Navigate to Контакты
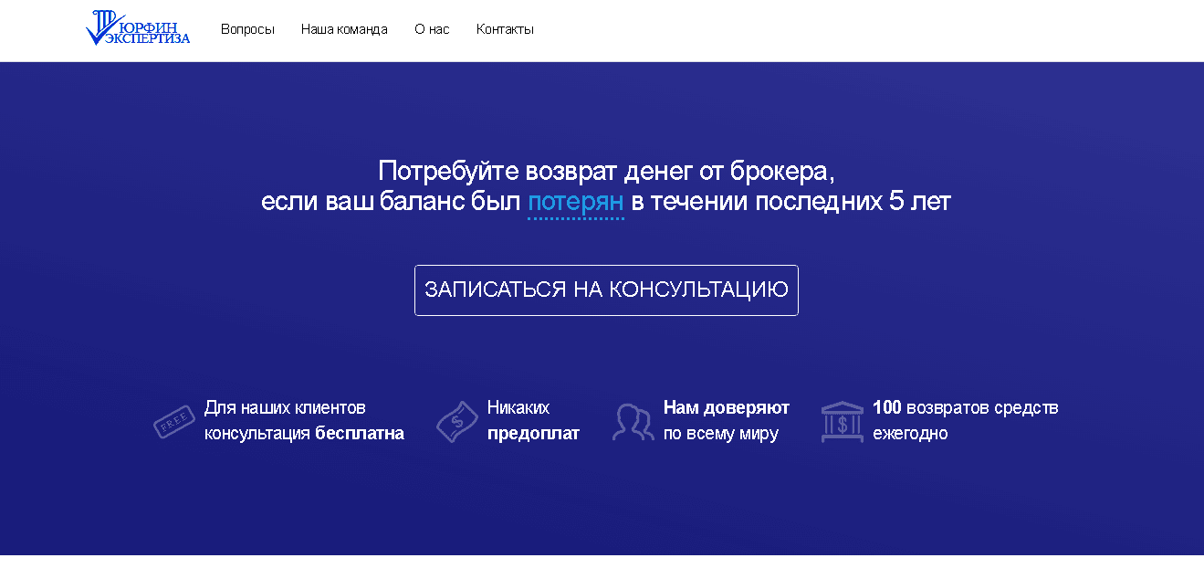Image resolution: width=1204 pixels, height=579 pixels. pos(505,29)
